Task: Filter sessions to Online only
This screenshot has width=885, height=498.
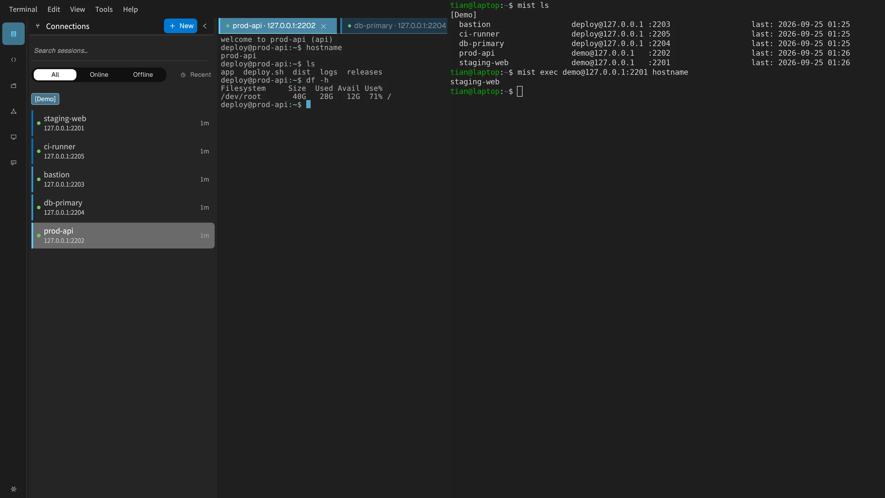Action: pos(99,75)
